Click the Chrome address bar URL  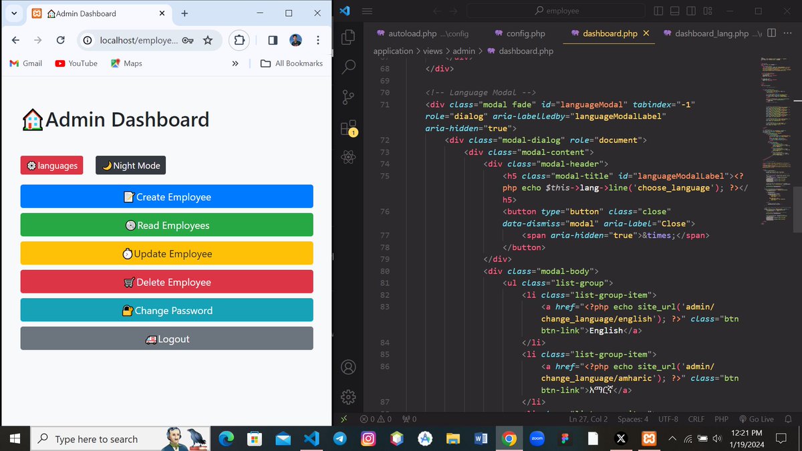coord(139,40)
